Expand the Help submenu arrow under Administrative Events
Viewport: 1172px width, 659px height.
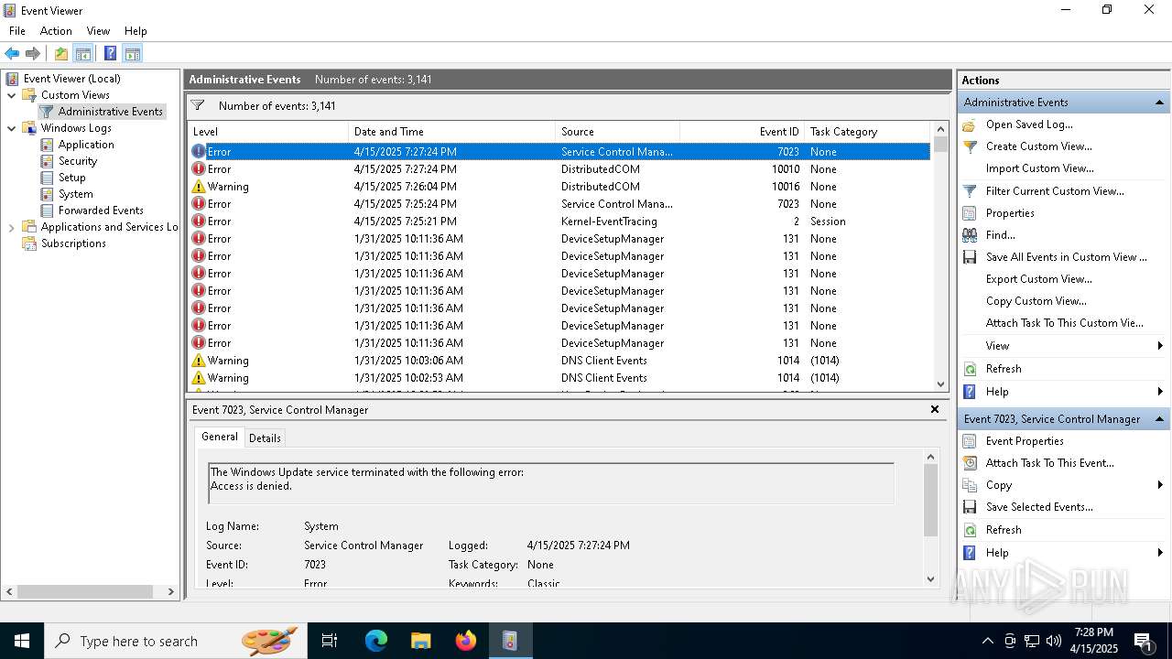(1160, 392)
